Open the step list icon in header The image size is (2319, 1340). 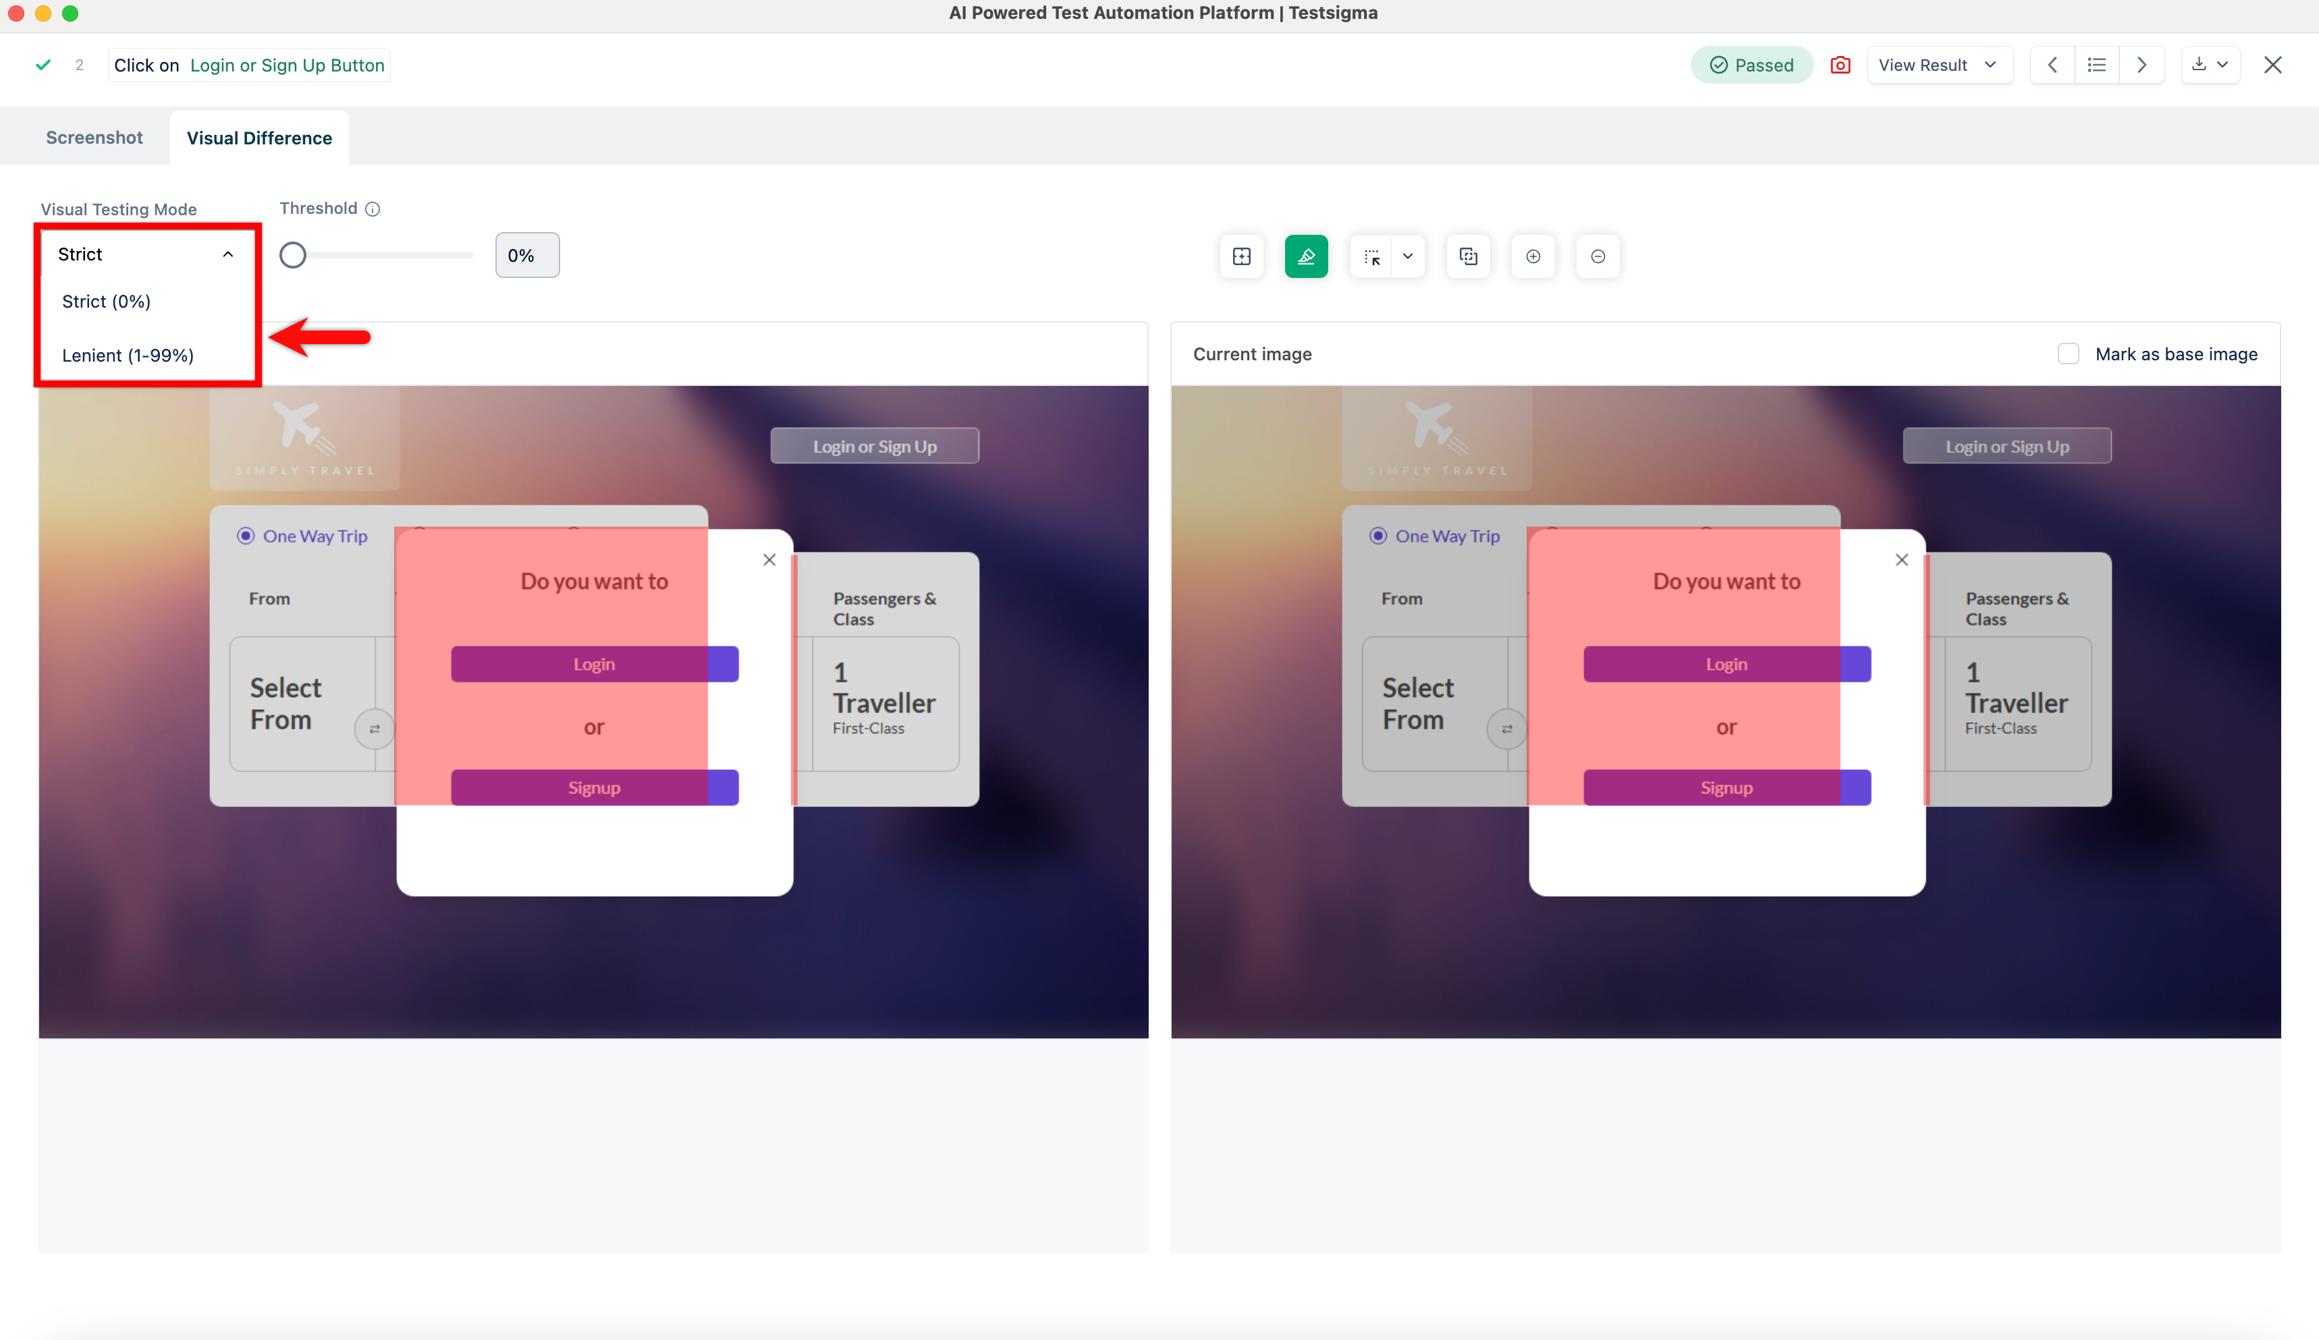click(2096, 64)
